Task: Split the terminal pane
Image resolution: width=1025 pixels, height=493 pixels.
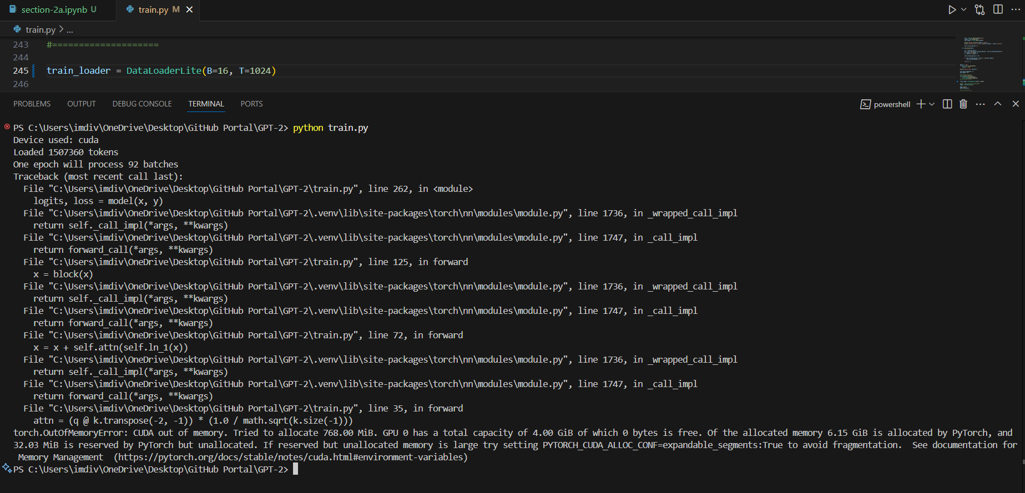Action: 947,104
